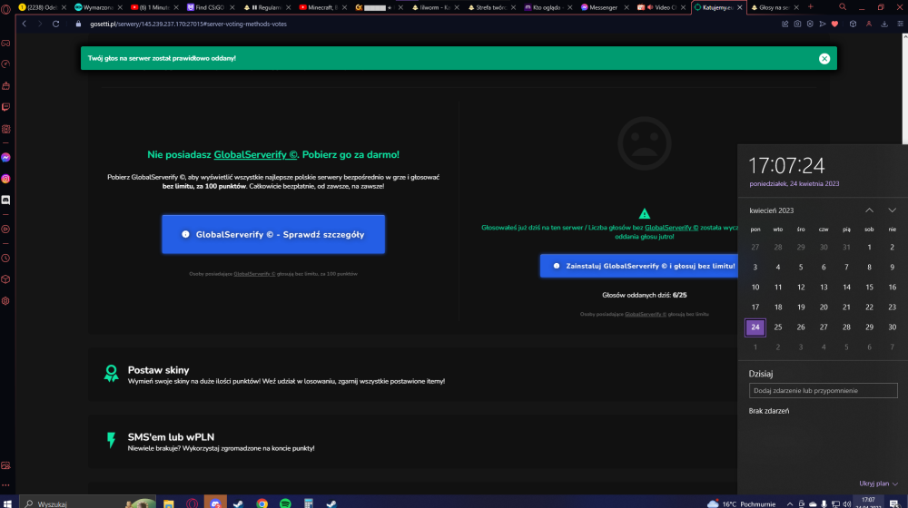Show previous month in calendar
Image resolution: width=908 pixels, height=508 pixels.
(x=869, y=210)
